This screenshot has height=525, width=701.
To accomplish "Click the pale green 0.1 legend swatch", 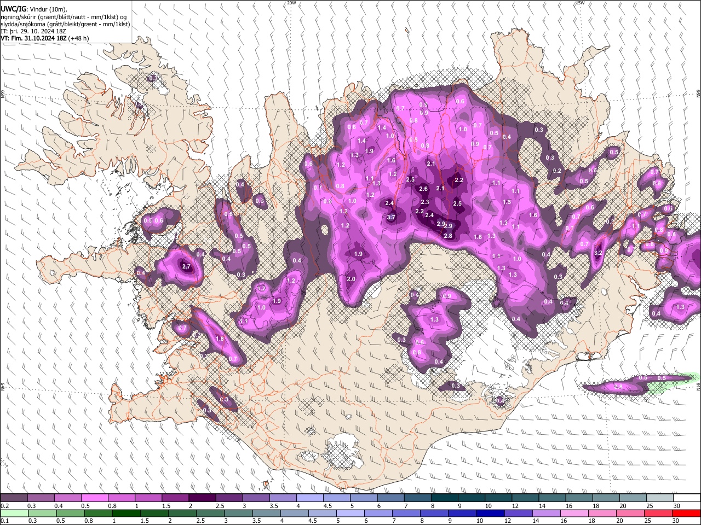I will (x=14, y=514).
